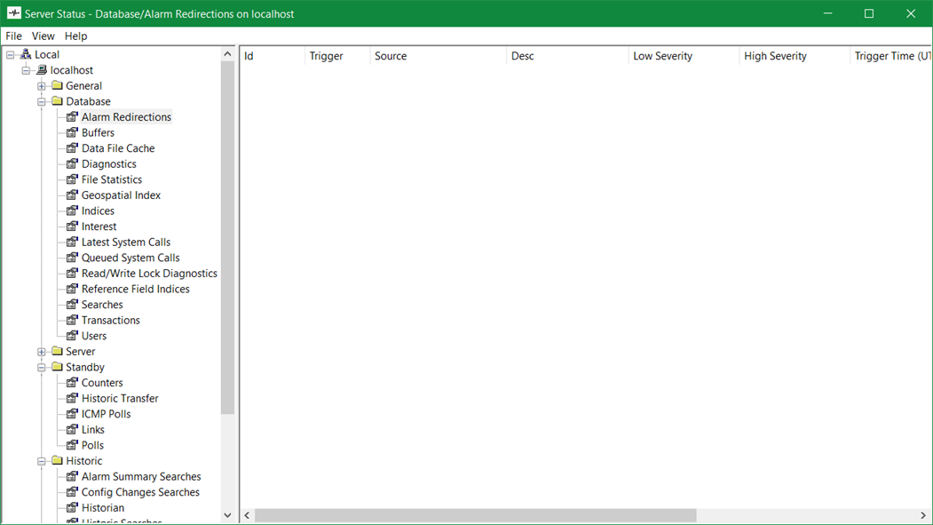The image size is (933, 525).
Task: Click the tree scrollbar down arrow
Action: (x=227, y=515)
